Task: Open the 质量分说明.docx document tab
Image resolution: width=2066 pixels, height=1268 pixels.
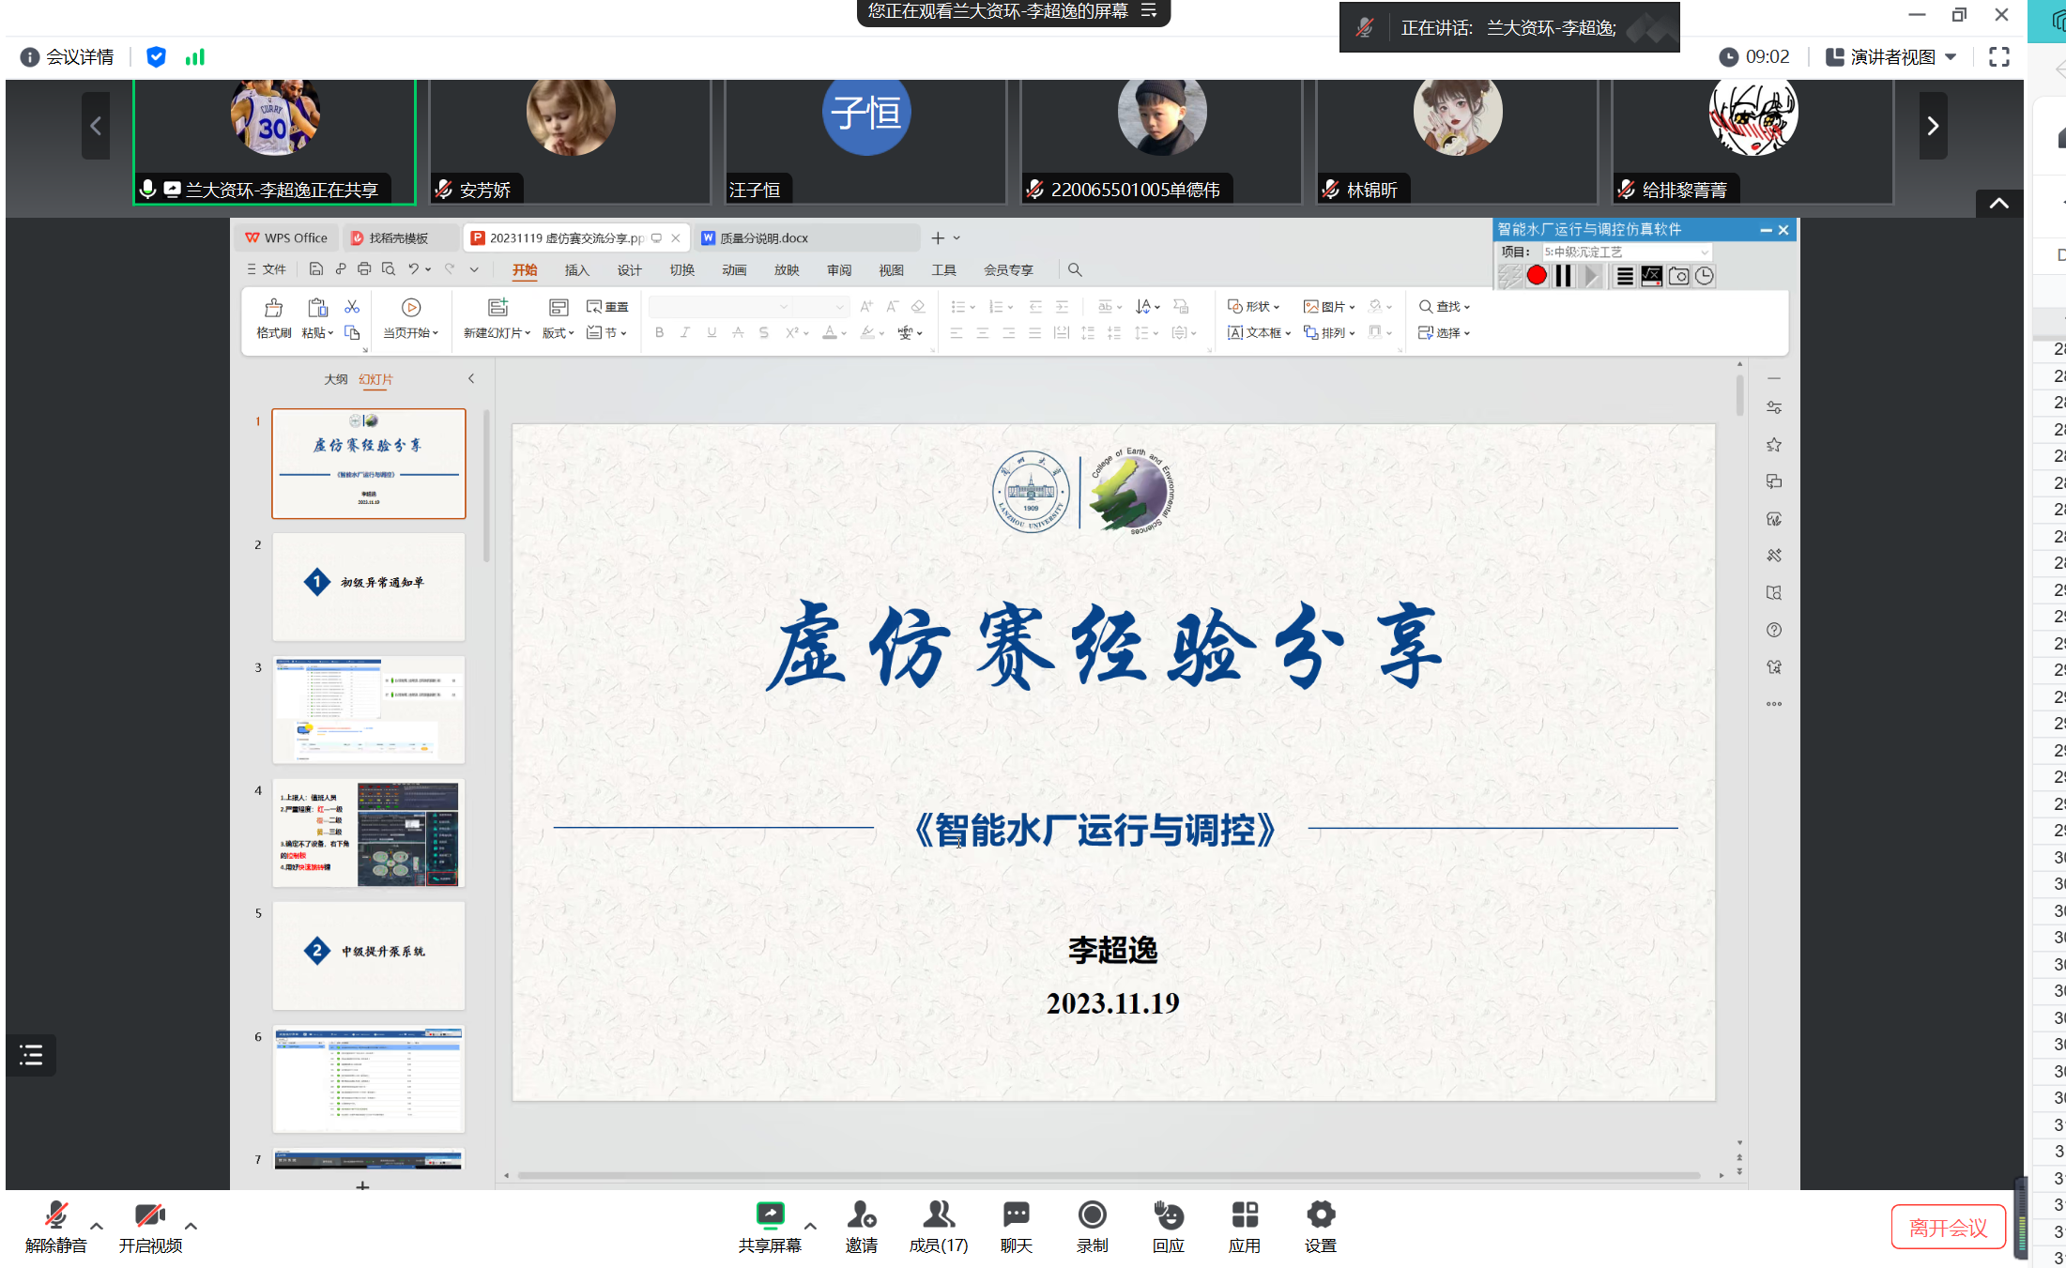Action: point(763,238)
